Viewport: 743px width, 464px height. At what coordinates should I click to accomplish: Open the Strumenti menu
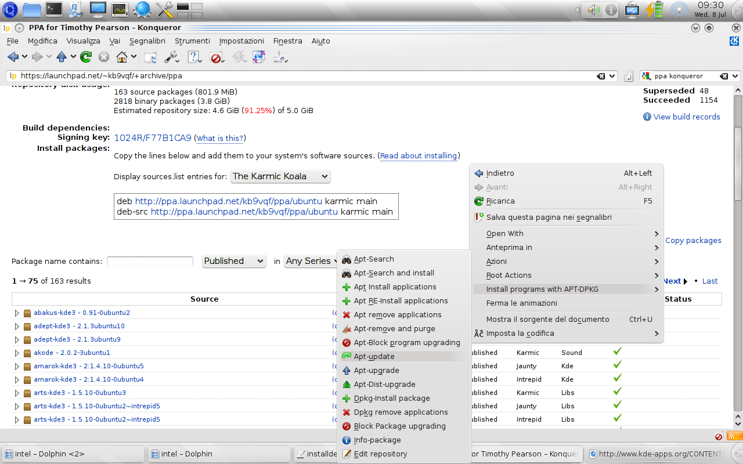(192, 41)
